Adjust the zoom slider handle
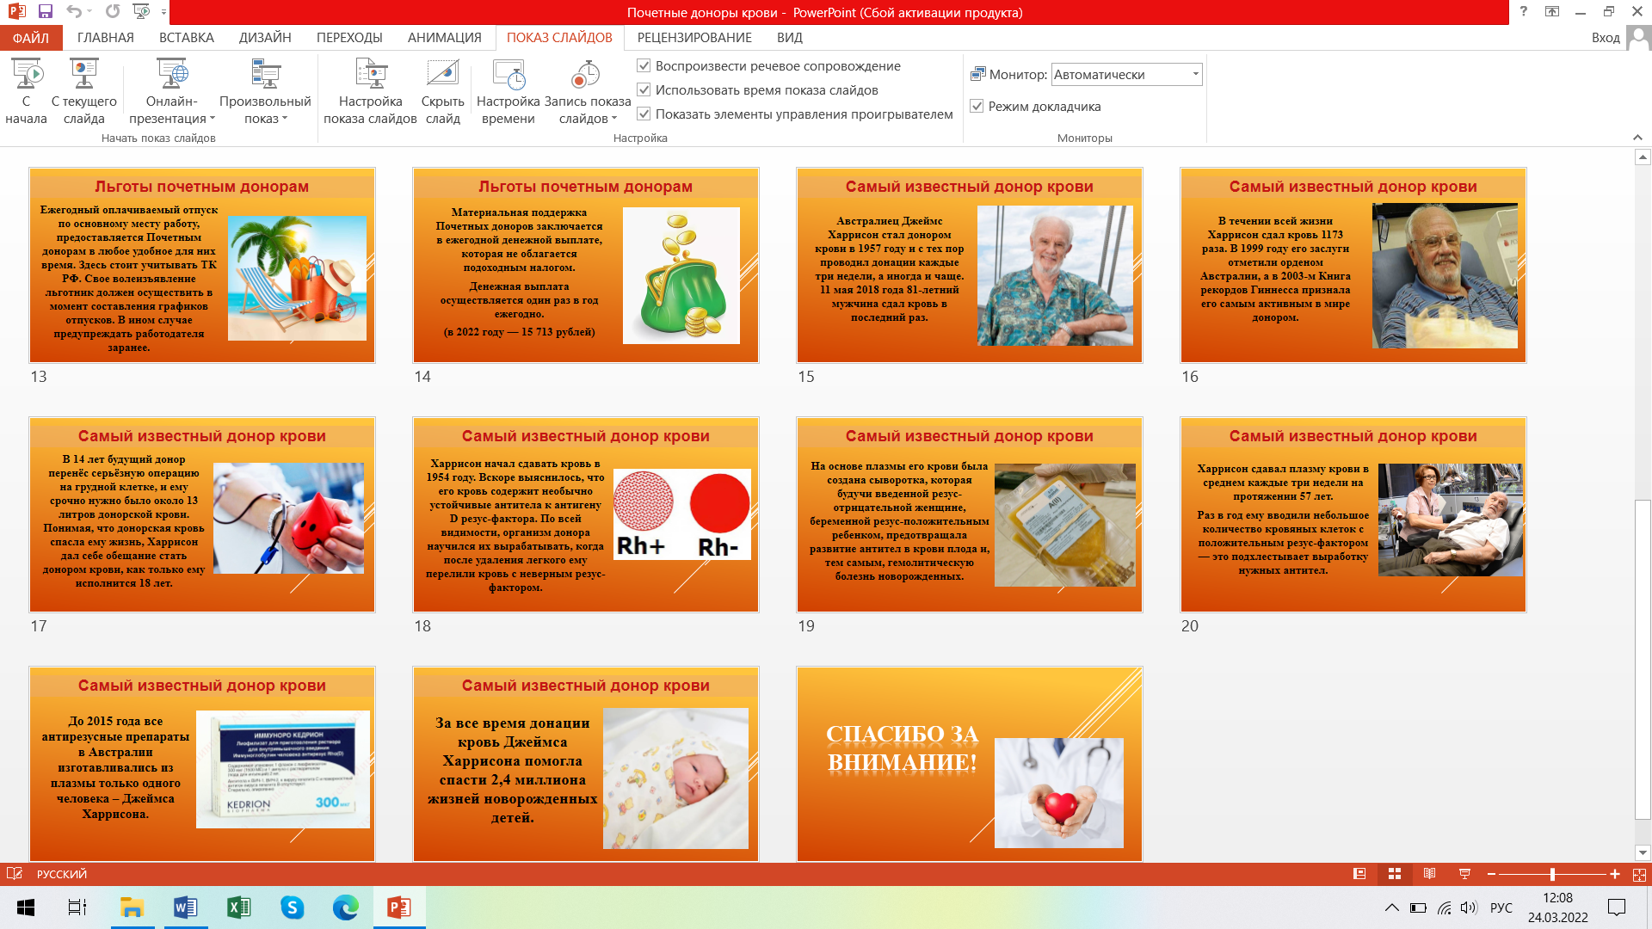1652x929 pixels. 1552,874
